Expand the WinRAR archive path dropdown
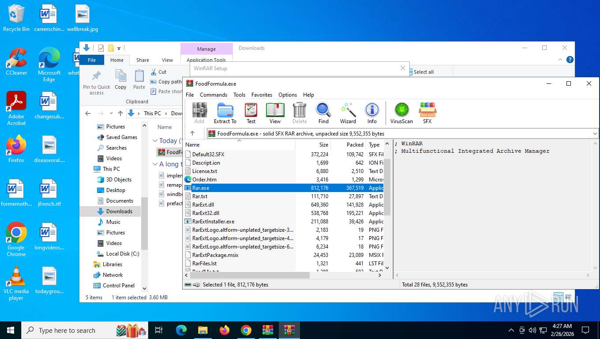 pos(595,133)
